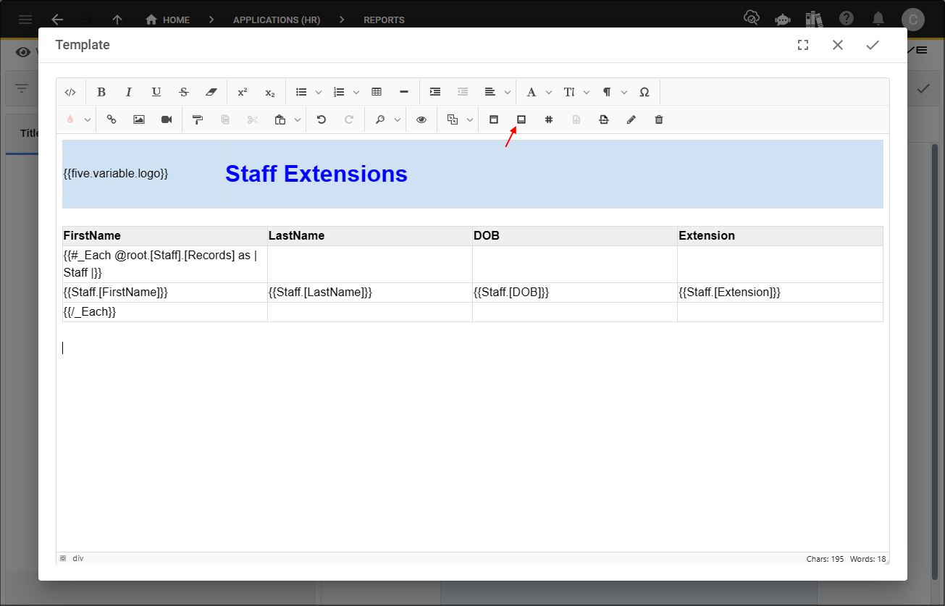Screen dimensions: 945x606
Task: Toggle bold formatting
Action: [101, 92]
